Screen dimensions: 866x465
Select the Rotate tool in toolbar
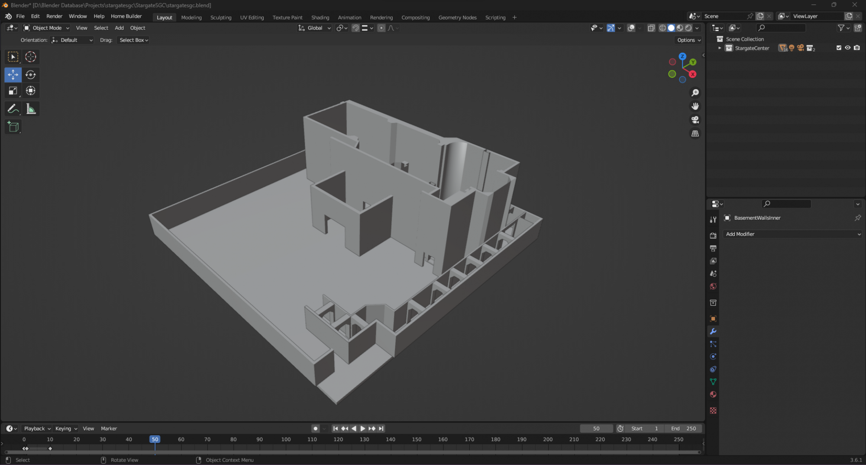click(30, 74)
